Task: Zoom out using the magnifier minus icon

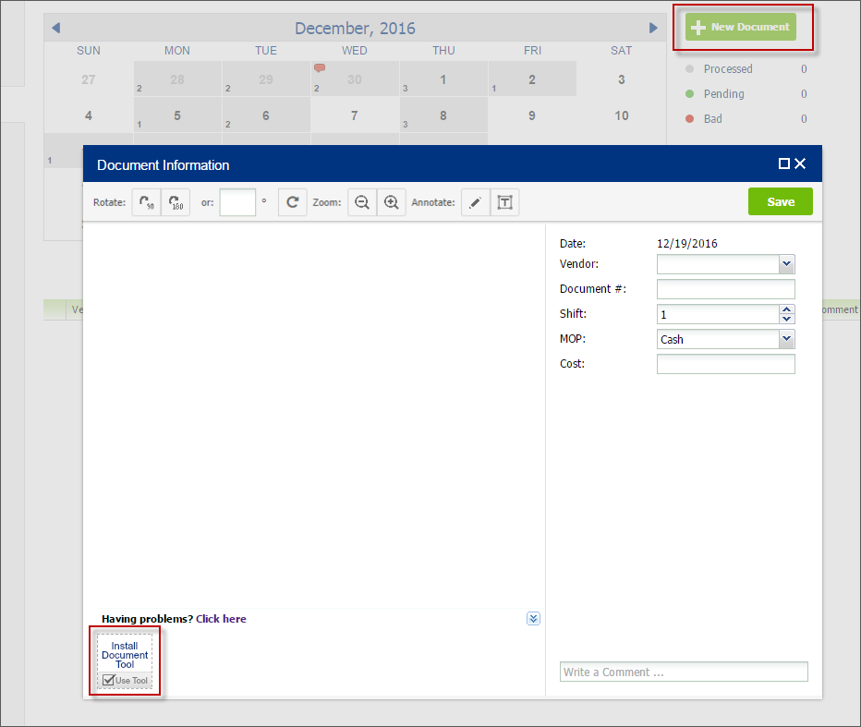Action: click(362, 201)
